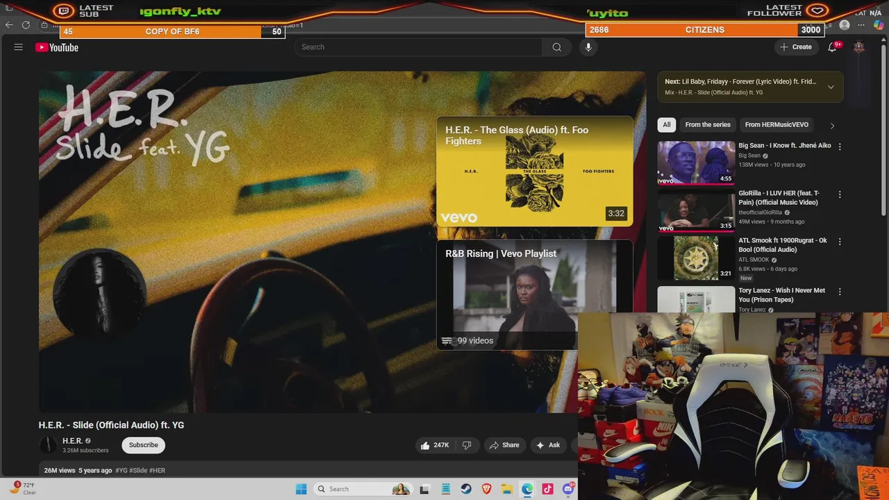Select the From HERMusicVEVO chip
889x500 pixels.
[x=776, y=125]
